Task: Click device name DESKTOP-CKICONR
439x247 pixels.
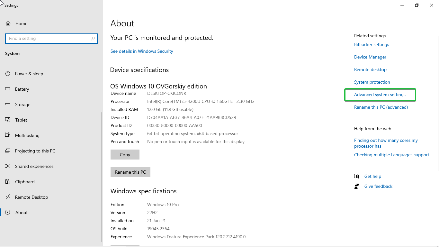Action: point(167,93)
